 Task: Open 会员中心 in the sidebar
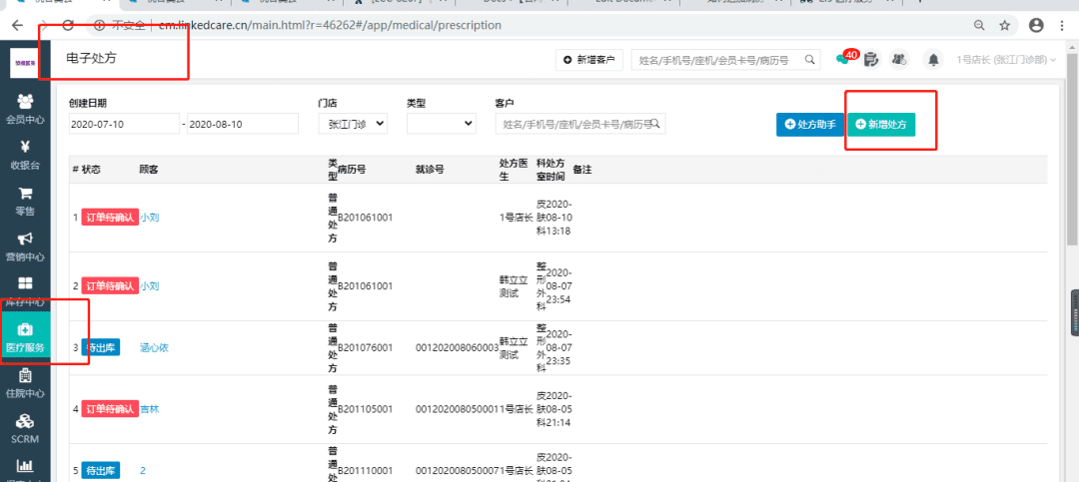point(25,108)
